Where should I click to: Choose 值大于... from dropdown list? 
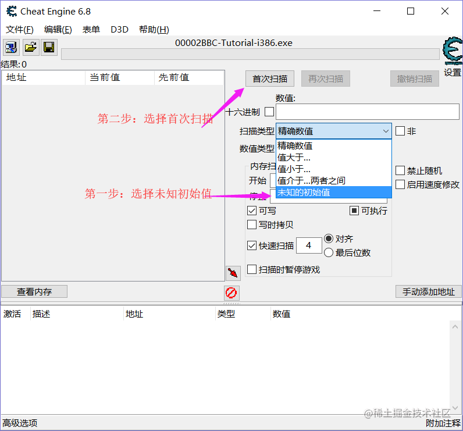coord(334,158)
